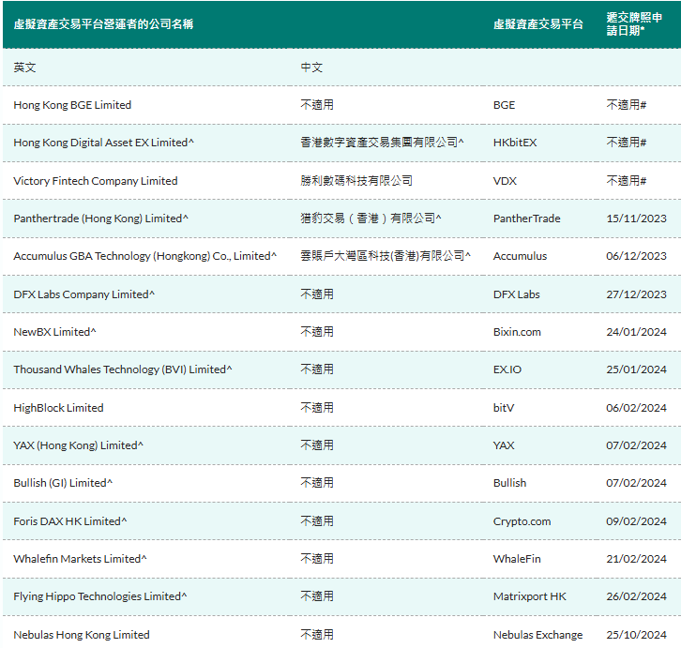Click 'Thousand Whales Technology (BVI) Limited^'
Image resolution: width=681 pixels, height=648 pixels.
coord(123,369)
